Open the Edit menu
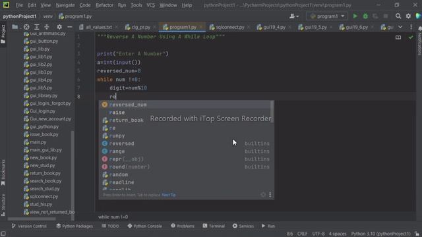 click(x=32, y=5)
